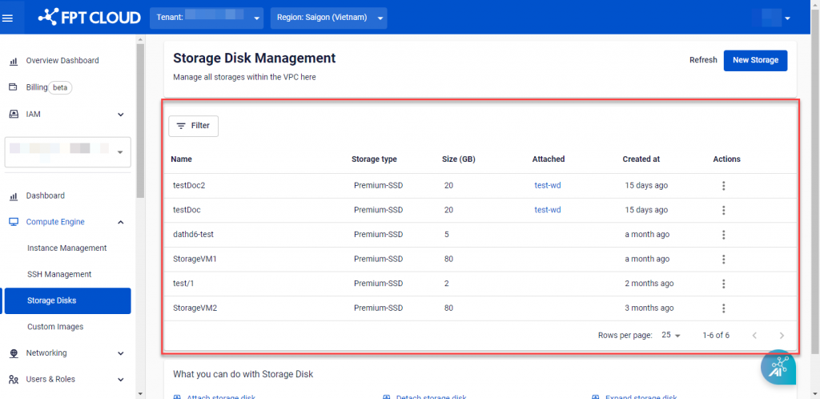
Task: Open the AI assistant floating icon
Action: [x=778, y=369]
